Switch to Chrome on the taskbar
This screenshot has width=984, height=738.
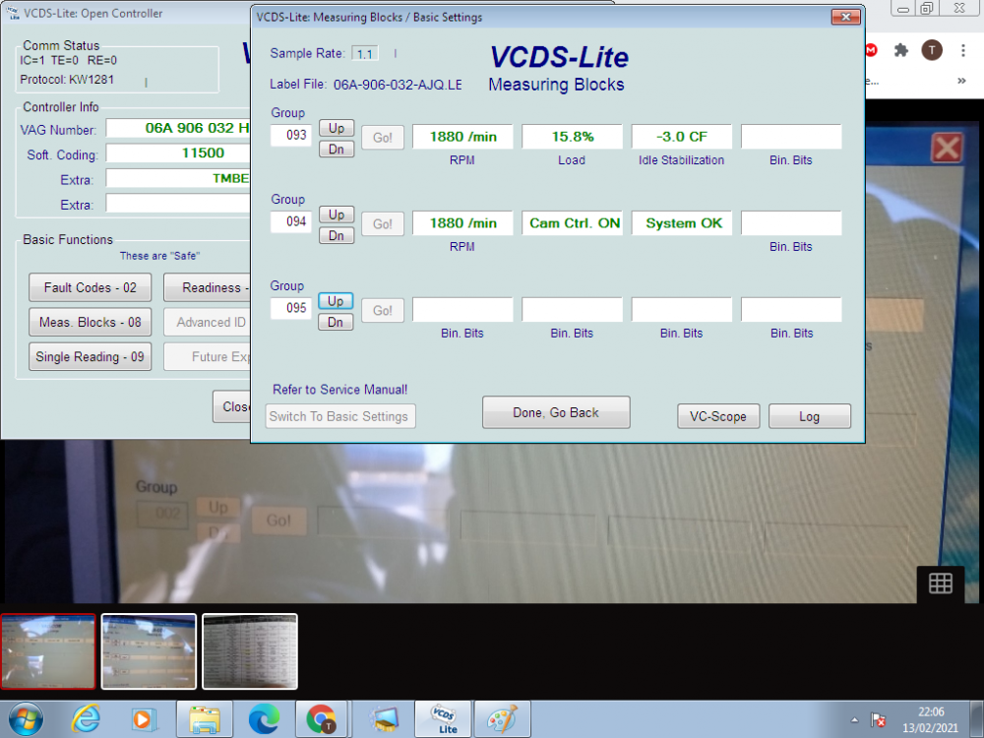pyautogui.click(x=322, y=719)
